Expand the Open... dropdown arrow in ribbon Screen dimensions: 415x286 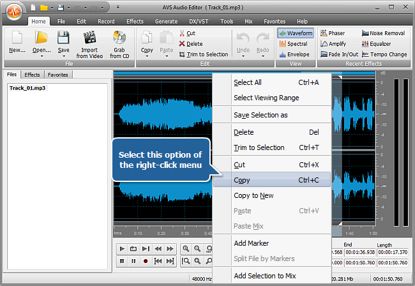point(41,56)
